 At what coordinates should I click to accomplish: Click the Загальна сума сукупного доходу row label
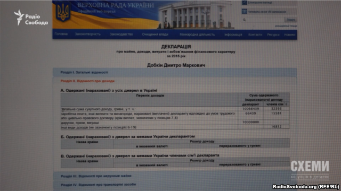tap(98, 109)
